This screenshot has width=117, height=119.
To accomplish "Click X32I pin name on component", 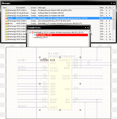I will coord(53,60).
